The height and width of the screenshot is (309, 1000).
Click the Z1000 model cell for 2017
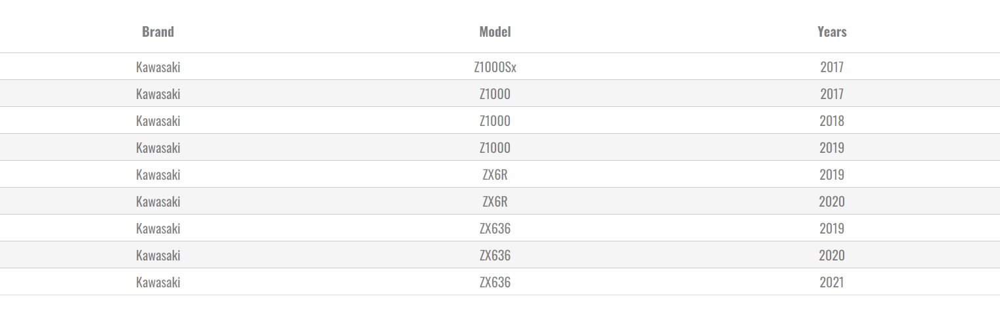[495, 94]
